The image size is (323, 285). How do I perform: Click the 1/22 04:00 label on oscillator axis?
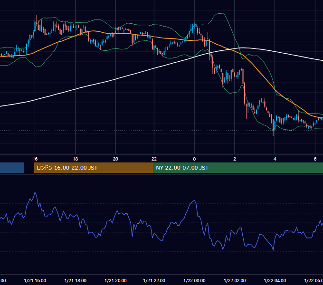pyautogui.click(x=275, y=280)
